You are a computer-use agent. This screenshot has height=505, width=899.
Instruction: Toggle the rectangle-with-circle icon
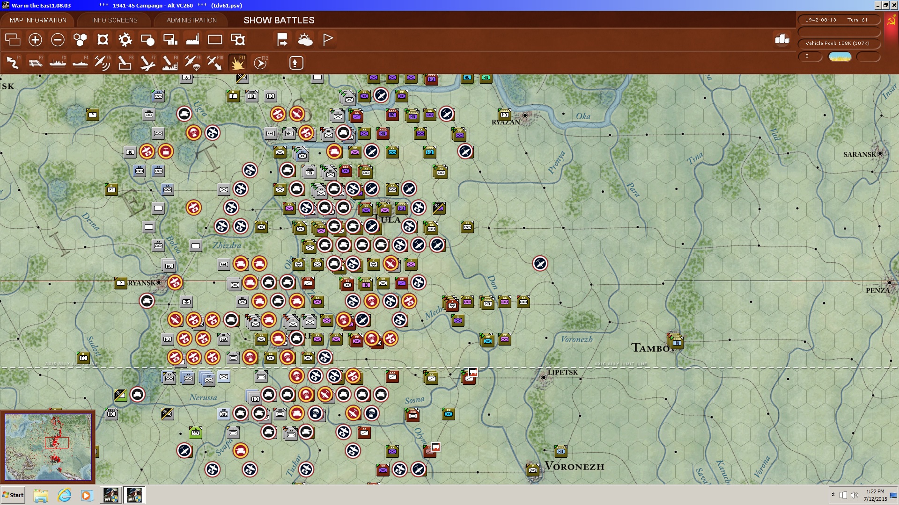coord(147,40)
